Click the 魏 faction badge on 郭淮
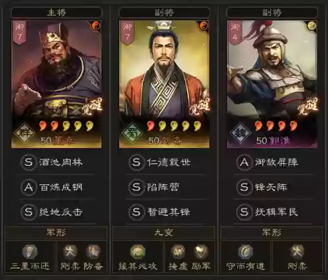 [240, 132]
